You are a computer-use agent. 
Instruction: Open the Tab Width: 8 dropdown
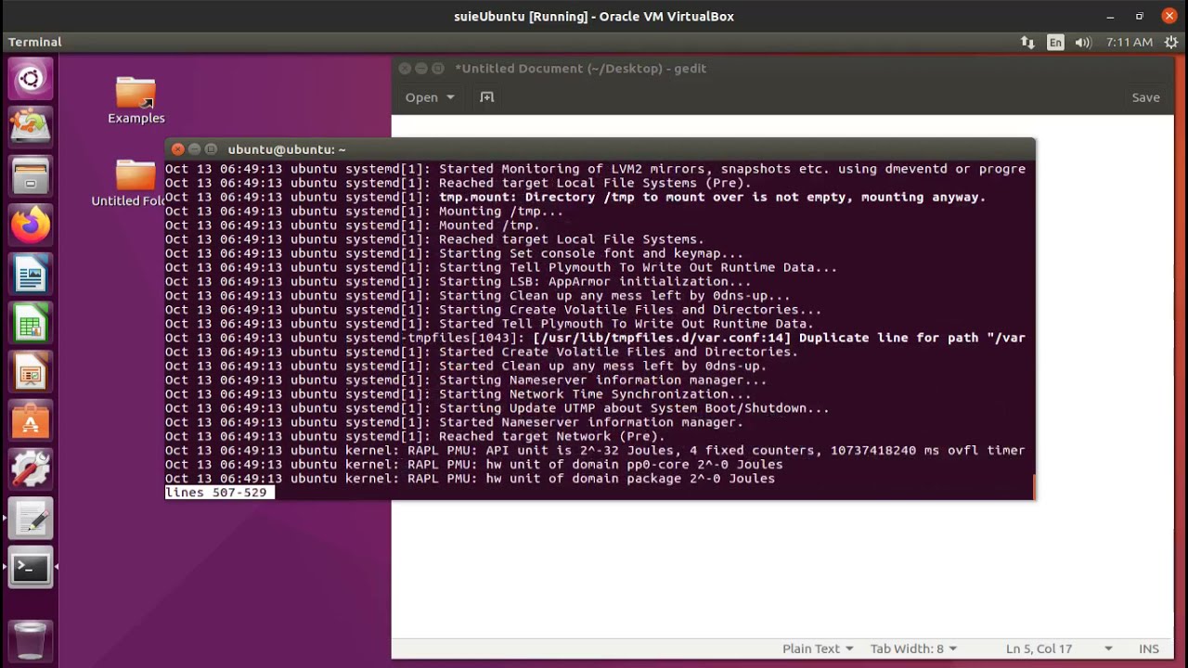pyautogui.click(x=913, y=649)
